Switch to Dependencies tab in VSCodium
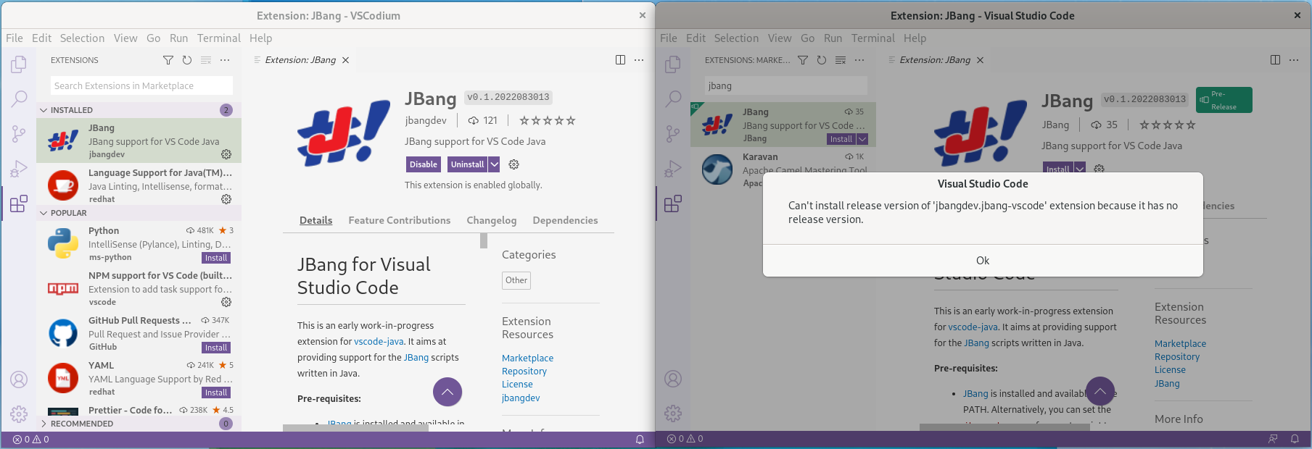This screenshot has width=1312, height=449. point(565,220)
